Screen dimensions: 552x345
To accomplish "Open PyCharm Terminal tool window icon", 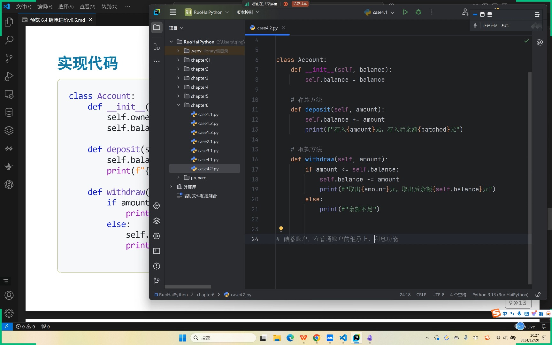I will 157,251.
